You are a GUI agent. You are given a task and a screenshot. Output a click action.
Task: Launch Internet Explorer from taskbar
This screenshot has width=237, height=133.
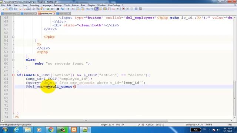(16, 130)
